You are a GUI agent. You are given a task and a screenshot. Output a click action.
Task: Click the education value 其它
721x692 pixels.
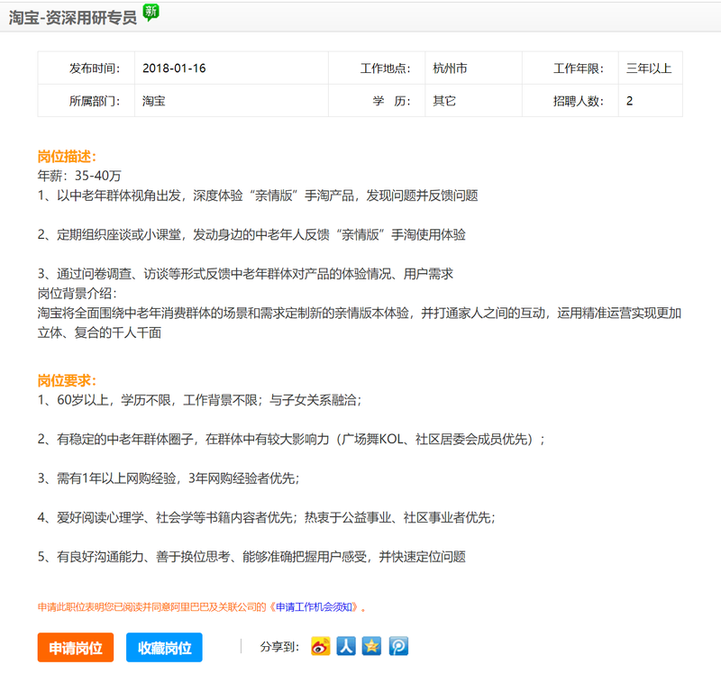point(444,101)
